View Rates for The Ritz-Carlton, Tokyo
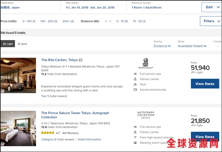The width and height of the screenshot is (222, 152). point(205,84)
